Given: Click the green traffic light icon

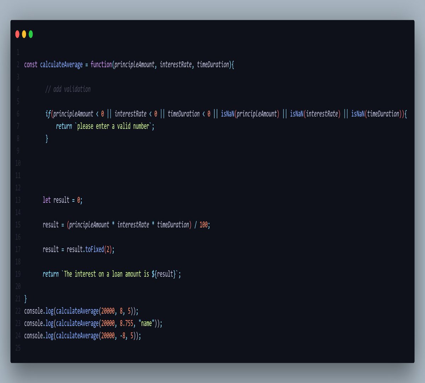Looking at the screenshot, I should point(31,34).
